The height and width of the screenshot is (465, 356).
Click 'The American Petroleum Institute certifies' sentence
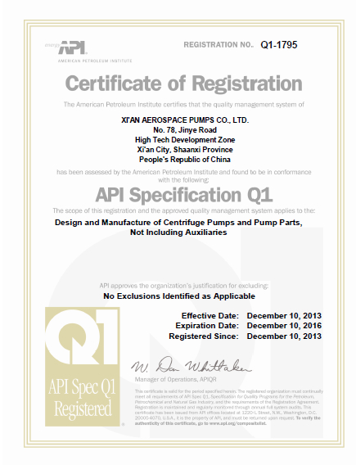184,105
